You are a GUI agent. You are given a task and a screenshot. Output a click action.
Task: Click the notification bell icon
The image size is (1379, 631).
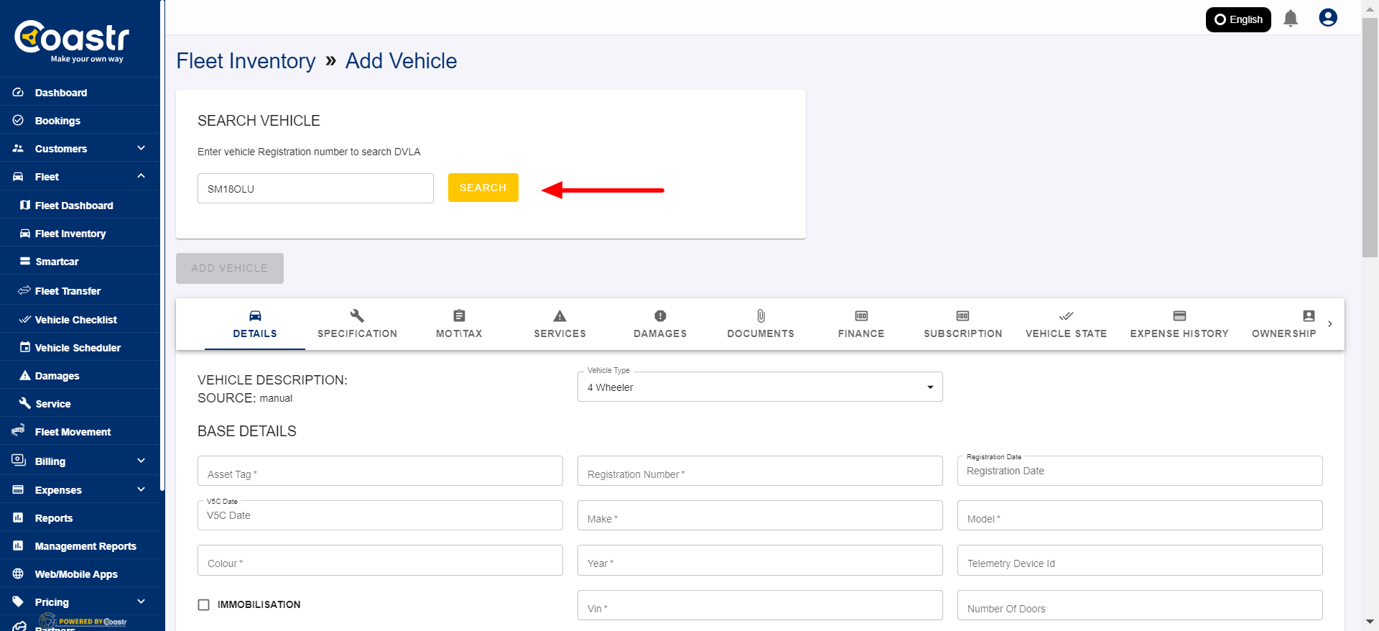point(1291,19)
